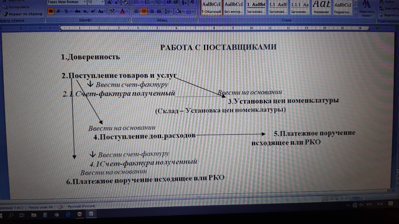Open Task View on taskbar
Image resolution: width=399 pixels, height=224 pixels.
coord(22,215)
